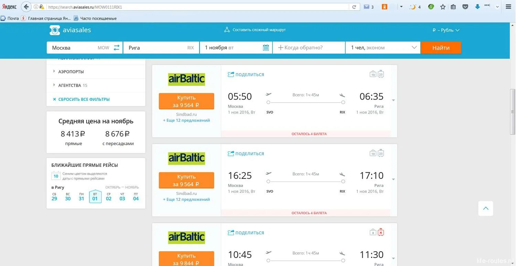Click hand luggage icon on 16:25 flight
516x266 pixels.
click(373, 153)
